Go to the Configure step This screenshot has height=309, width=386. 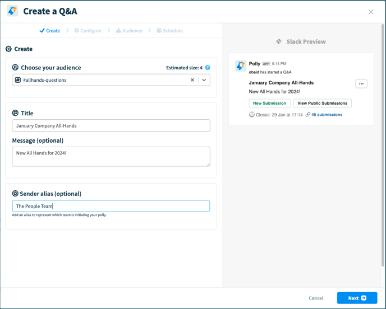point(88,30)
